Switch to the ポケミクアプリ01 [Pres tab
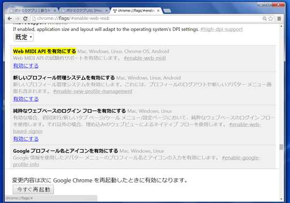Screen dimensions: 290x203 (x=84, y=11)
